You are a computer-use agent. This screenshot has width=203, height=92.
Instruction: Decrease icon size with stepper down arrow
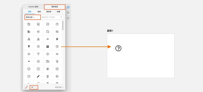(36, 88)
